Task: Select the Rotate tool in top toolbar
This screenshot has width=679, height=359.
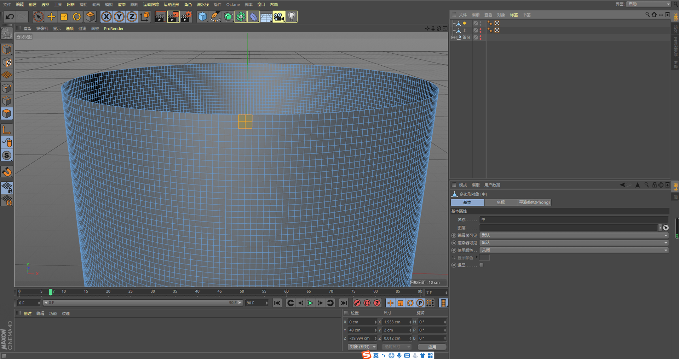Action: click(x=77, y=17)
